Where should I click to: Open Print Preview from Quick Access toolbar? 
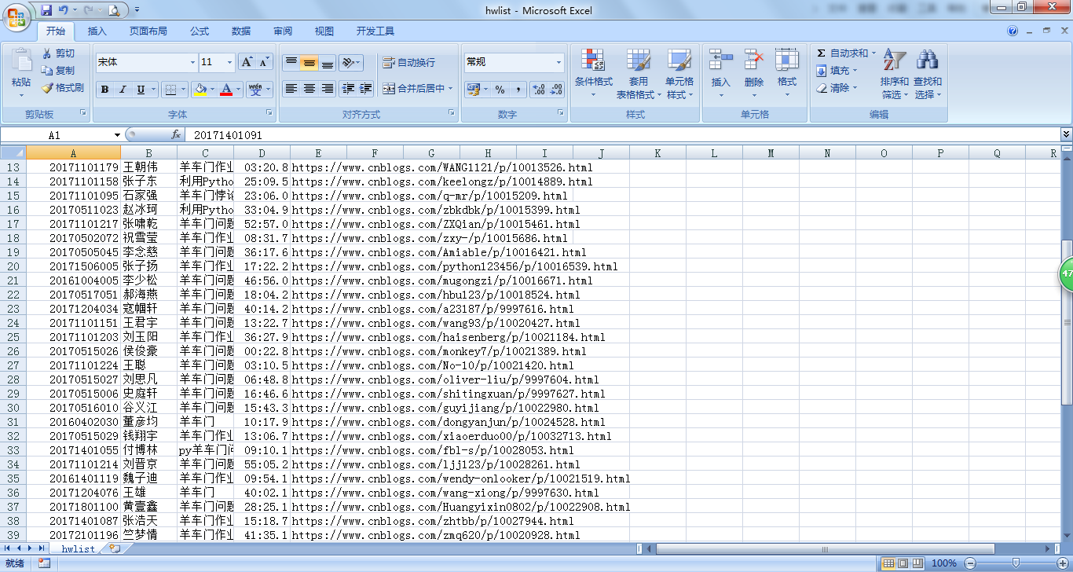tap(114, 10)
